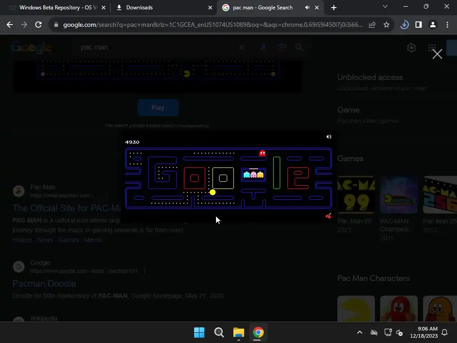Click the system tray network icon
This screenshot has height=343, width=457.
point(388,332)
